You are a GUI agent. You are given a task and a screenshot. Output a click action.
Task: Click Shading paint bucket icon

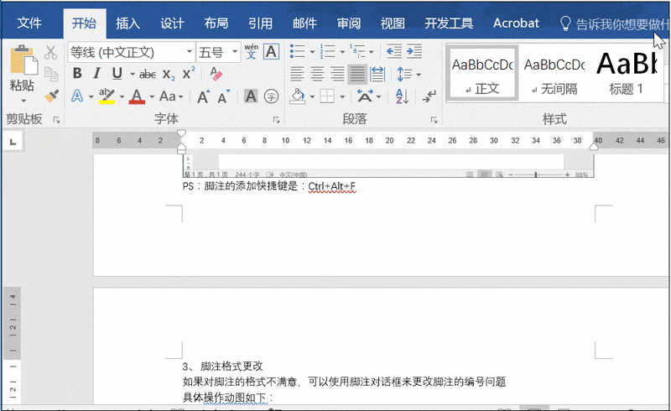click(x=298, y=96)
